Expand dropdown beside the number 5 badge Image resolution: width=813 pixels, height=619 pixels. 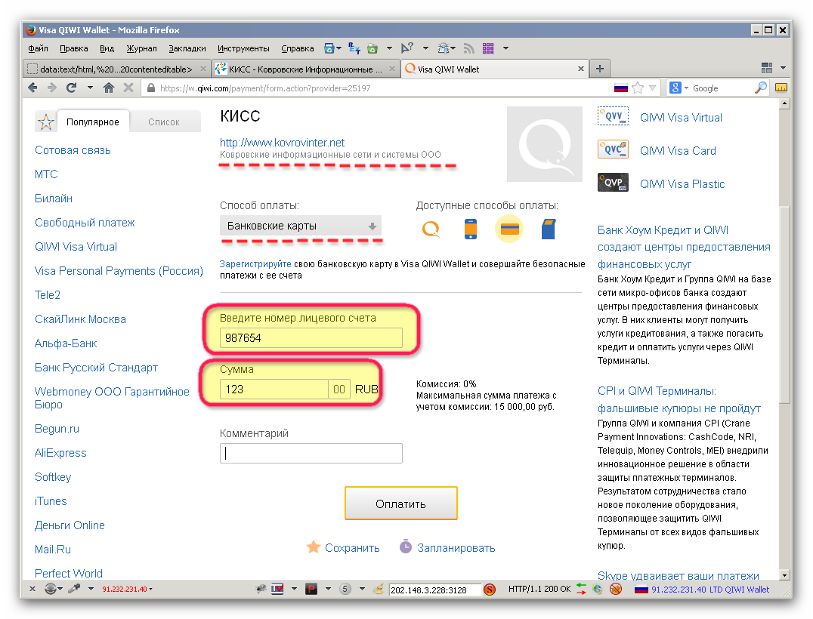(362, 589)
